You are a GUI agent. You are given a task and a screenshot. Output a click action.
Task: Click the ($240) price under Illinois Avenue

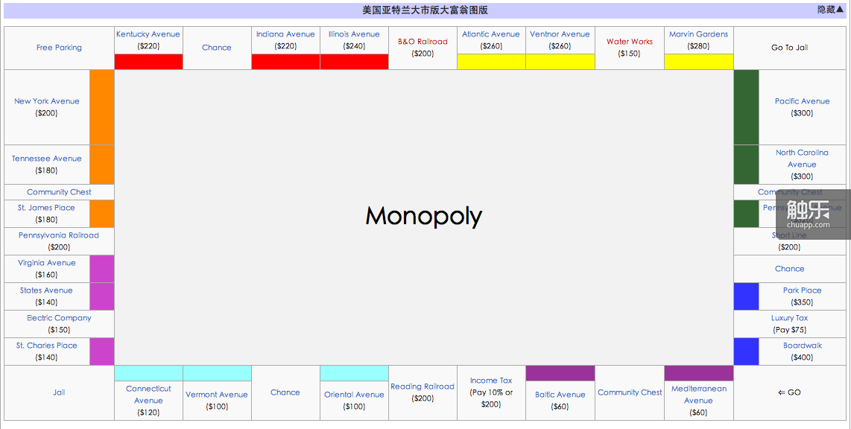(x=355, y=46)
